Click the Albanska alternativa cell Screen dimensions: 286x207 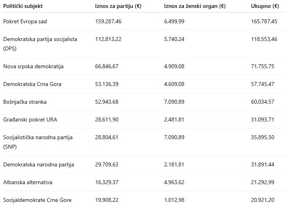point(28,182)
